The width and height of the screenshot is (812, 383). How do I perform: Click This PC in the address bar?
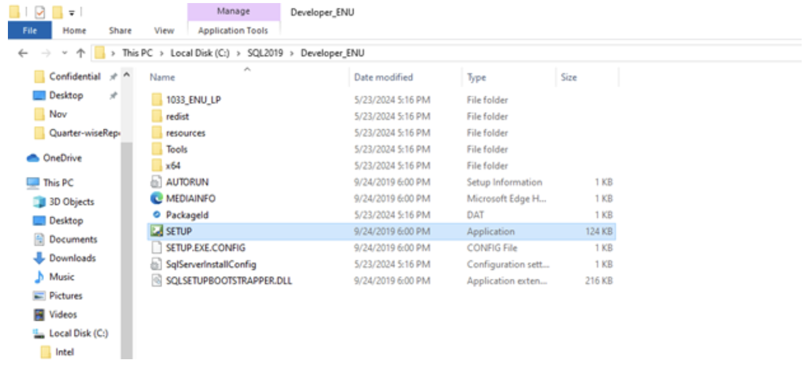137,53
